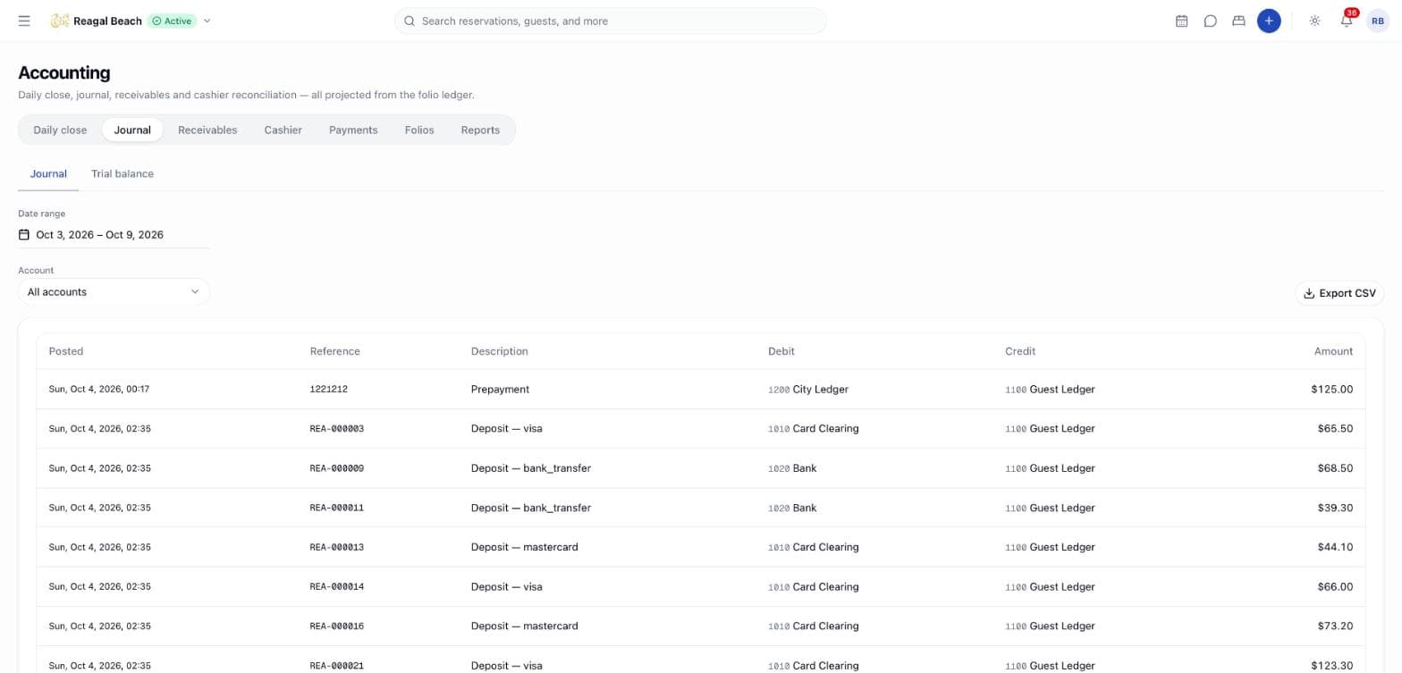
Task: Click the Description column header
Action: [500, 351]
